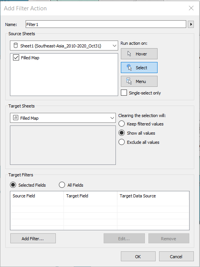Click the Add Filter button

[33, 238]
